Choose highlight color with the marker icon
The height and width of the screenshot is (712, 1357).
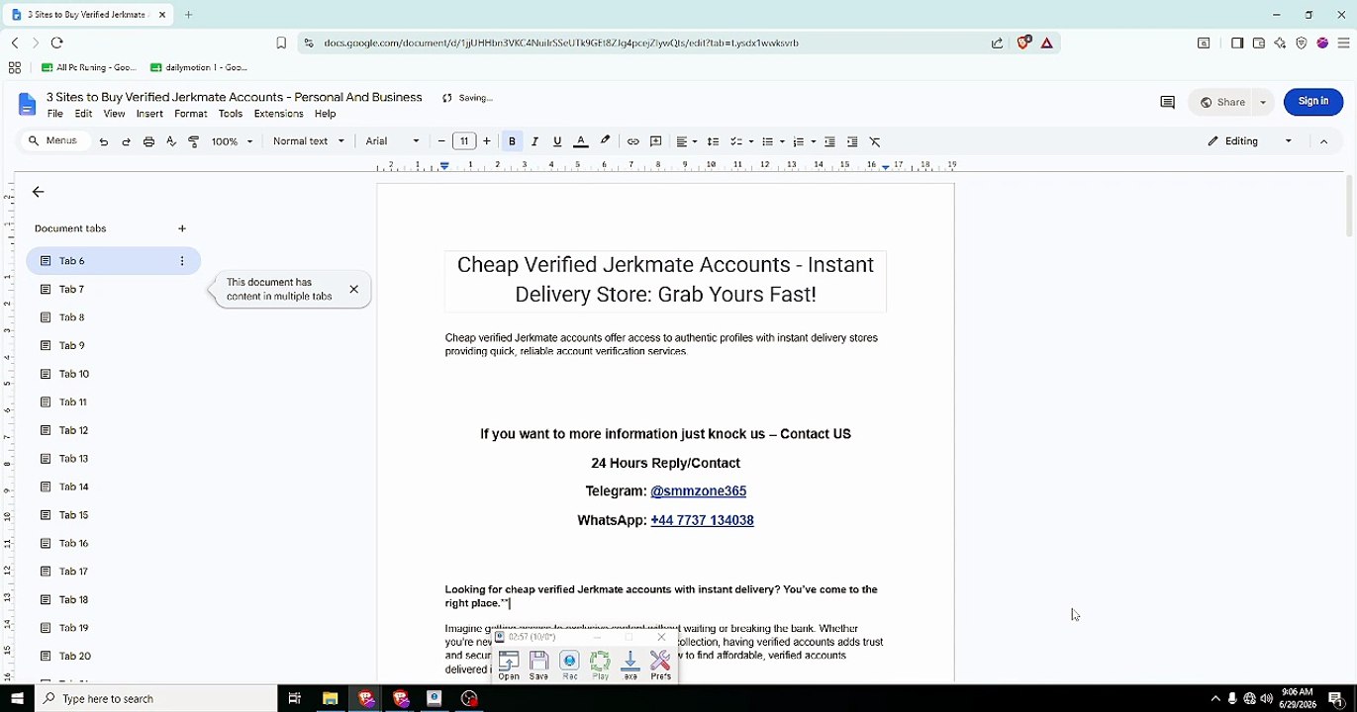click(605, 141)
